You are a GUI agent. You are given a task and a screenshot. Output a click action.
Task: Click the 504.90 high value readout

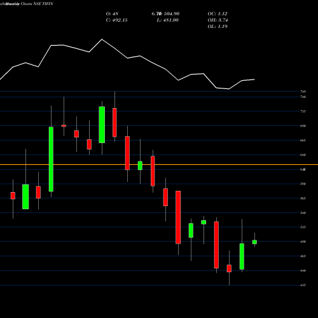pyautogui.click(x=172, y=14)
